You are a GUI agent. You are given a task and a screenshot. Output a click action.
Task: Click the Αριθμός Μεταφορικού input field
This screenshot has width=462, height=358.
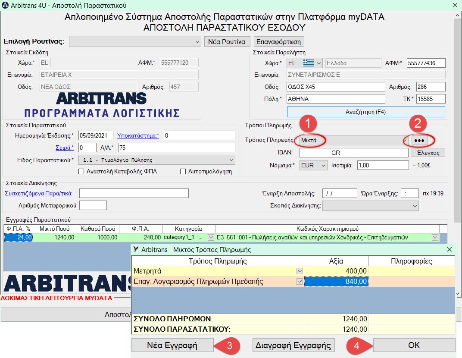tap(93, 206)
